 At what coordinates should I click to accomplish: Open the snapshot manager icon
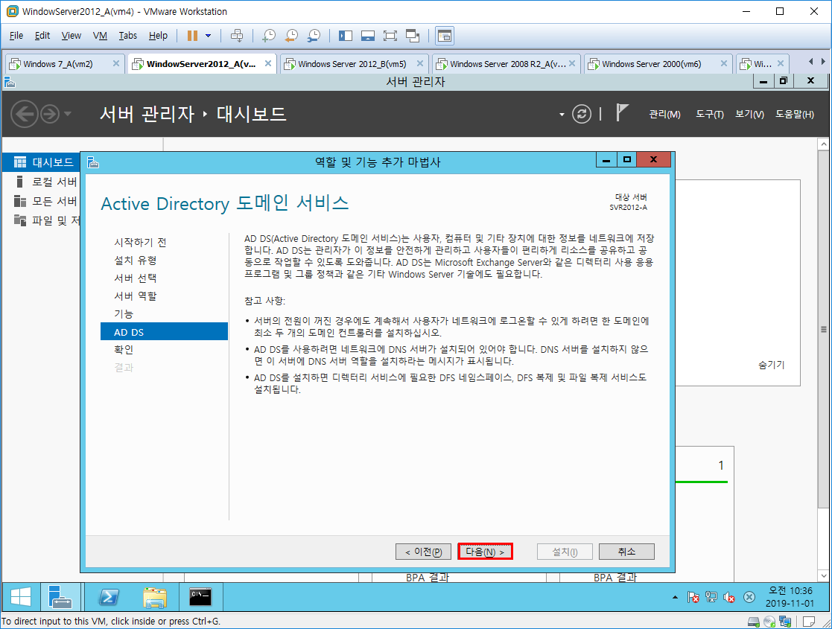[x=314, y=36]
